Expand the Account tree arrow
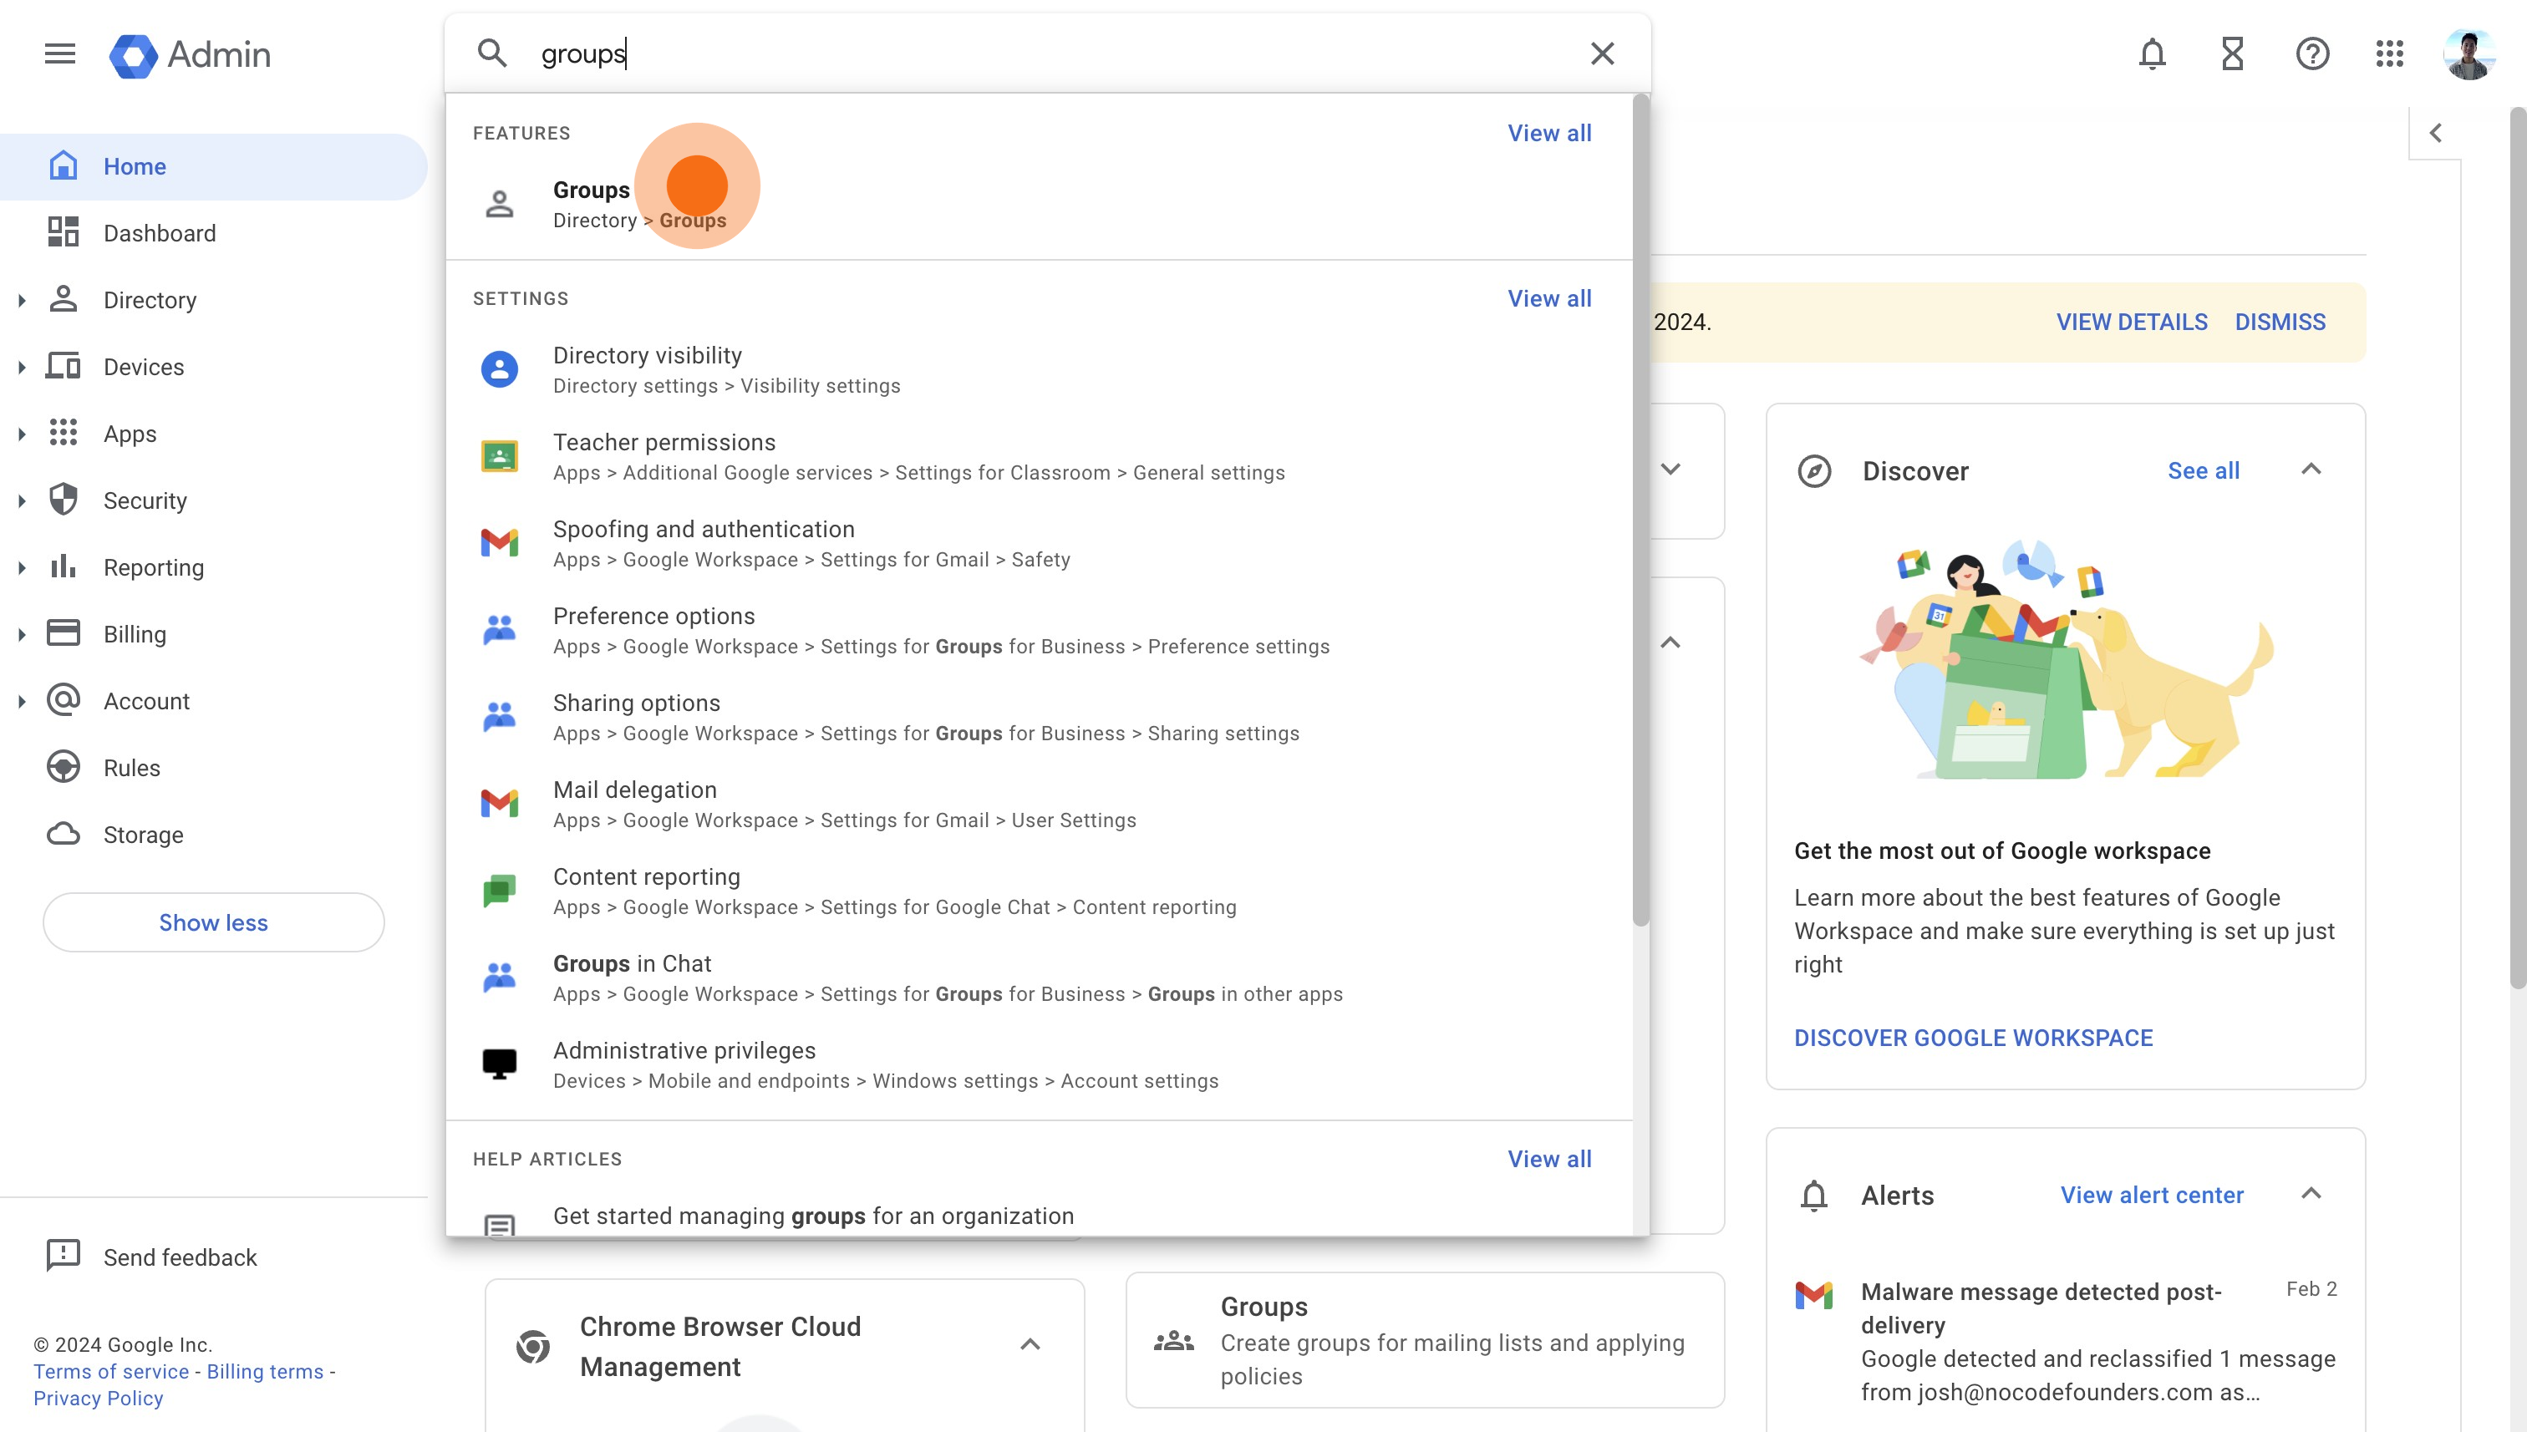The height and width of the screenshot is (1432, 2527). tap(22, 701)
